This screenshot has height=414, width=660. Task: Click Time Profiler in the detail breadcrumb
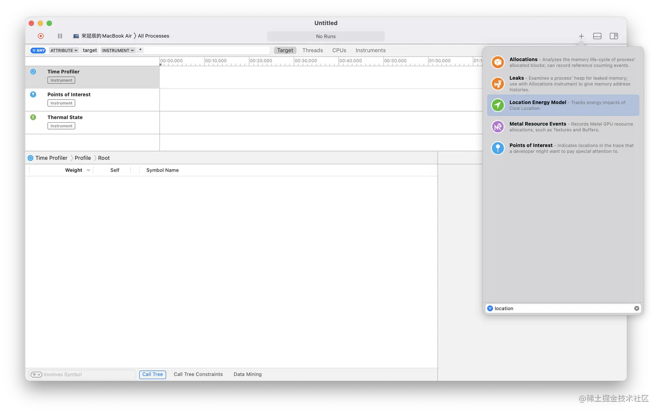tap(52, 158)
